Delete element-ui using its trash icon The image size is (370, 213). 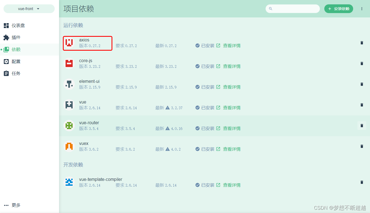(x=362, y=84)
